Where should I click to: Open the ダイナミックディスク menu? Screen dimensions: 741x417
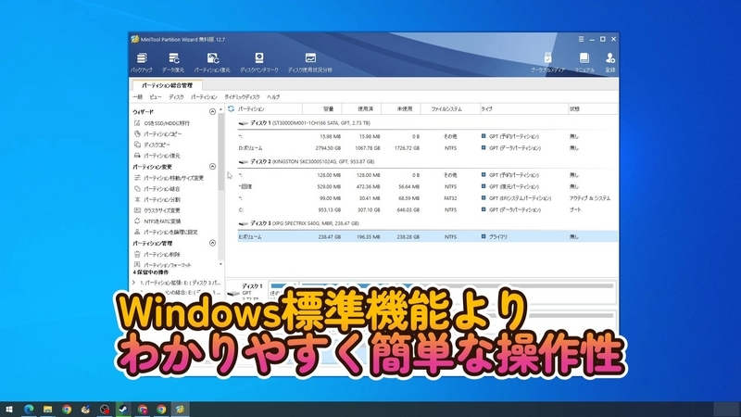point(242,97)
